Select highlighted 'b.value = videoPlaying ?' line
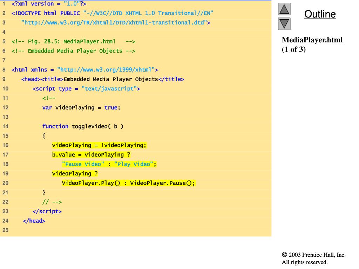Viewport: 359px width, 269px height. 91,154
